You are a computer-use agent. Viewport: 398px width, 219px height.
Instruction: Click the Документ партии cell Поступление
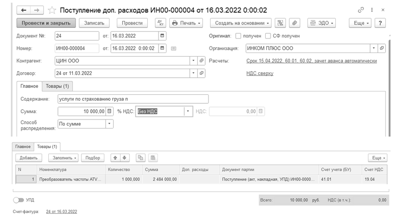[268, 179]
